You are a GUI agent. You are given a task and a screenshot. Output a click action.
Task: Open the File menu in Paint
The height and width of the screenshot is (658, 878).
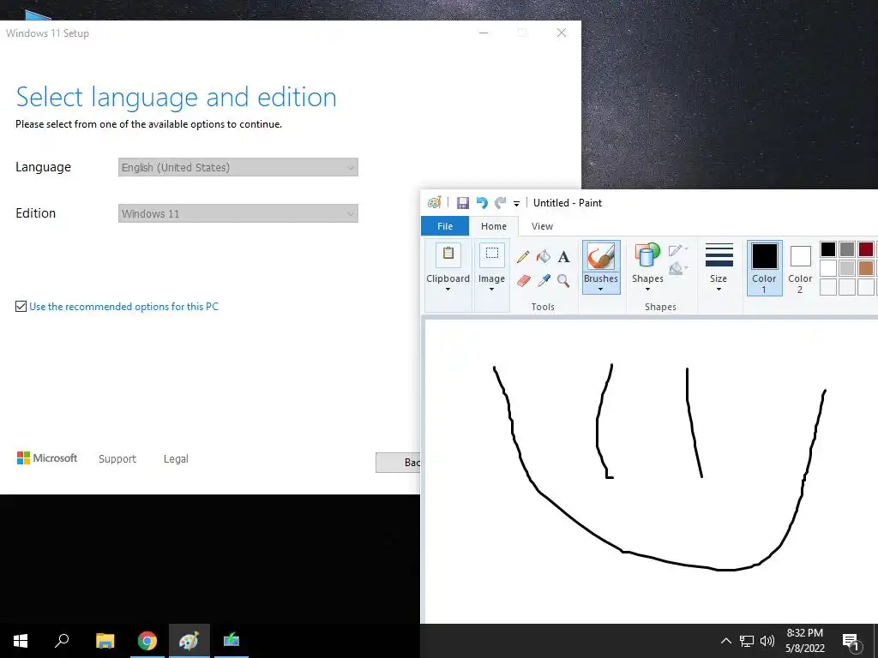pos(445,226)
